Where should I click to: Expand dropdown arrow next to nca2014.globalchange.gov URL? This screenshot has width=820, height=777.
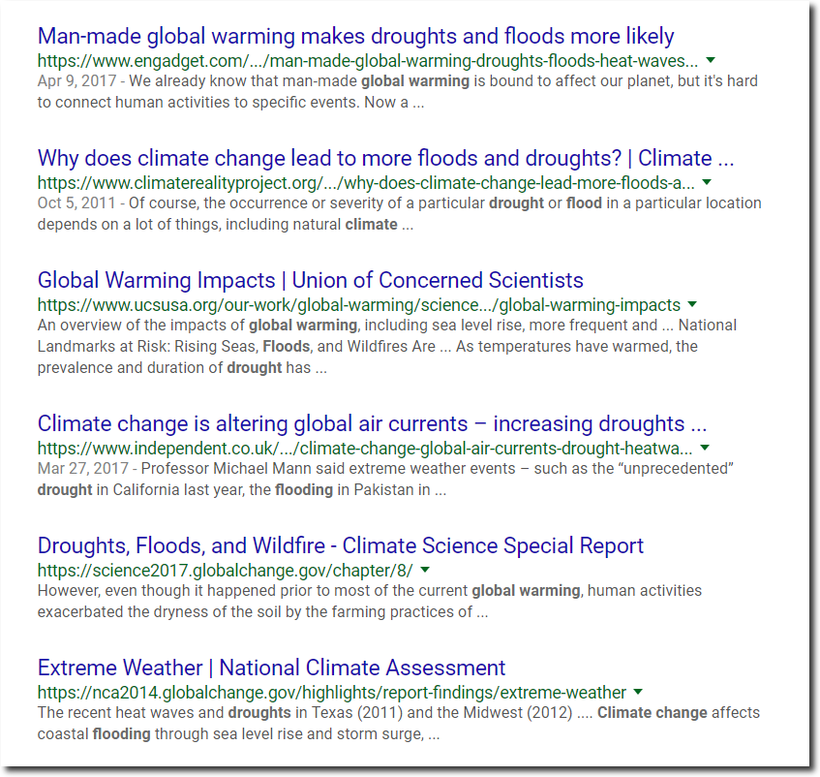638,692
